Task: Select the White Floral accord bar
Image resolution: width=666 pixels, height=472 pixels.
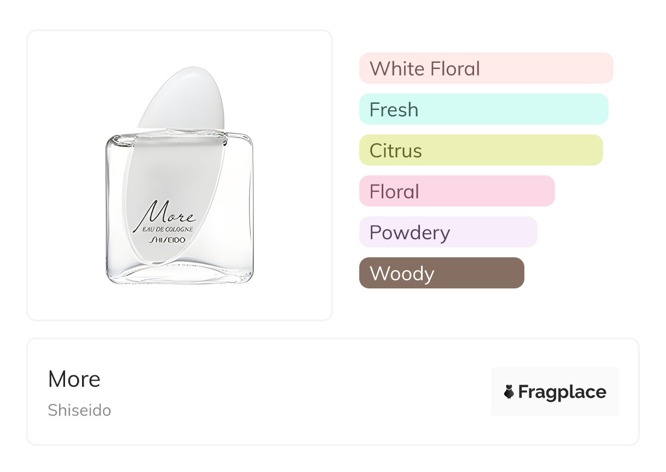Action: click(x=486, y=68)
